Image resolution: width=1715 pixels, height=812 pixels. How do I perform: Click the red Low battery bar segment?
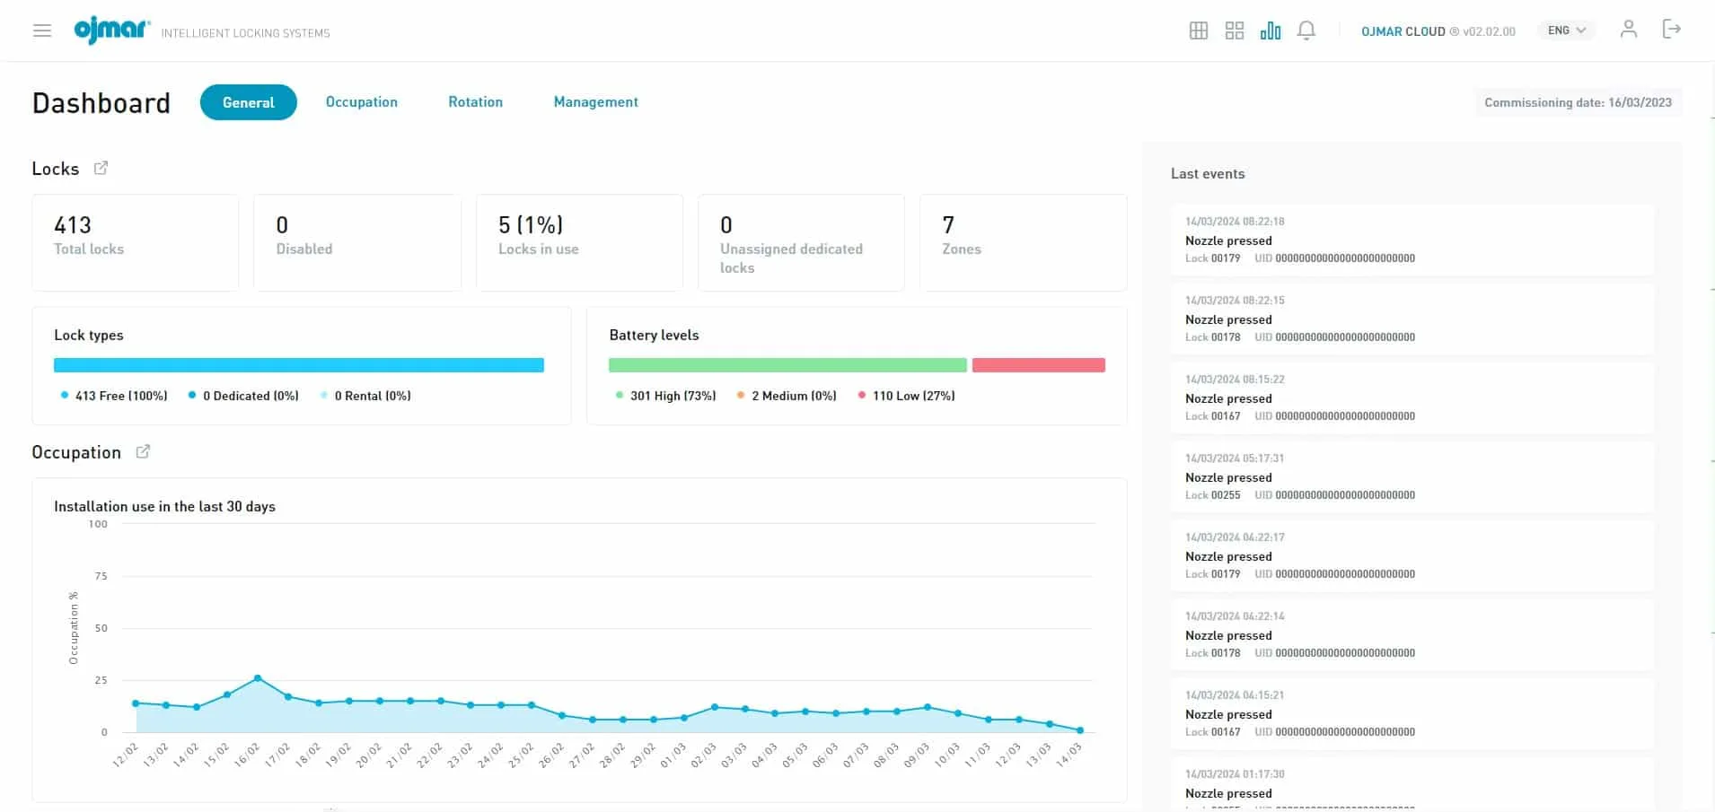[1038, 365]
